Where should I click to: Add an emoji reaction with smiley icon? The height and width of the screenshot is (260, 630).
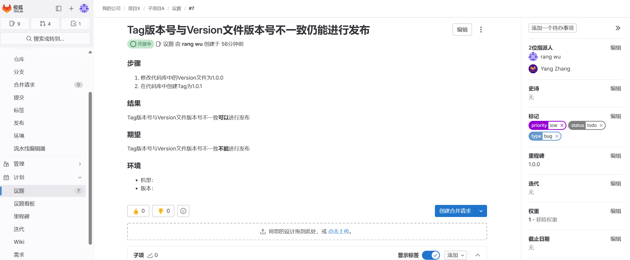[183, 211]
